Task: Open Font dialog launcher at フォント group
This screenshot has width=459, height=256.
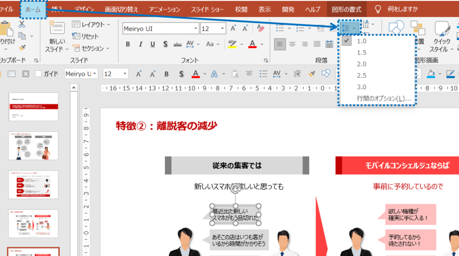Action: [266, 60]
